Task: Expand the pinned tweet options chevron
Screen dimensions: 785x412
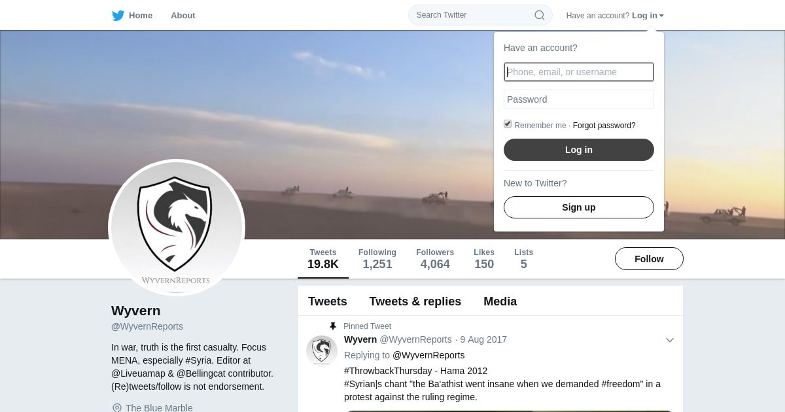Action: (x=670, y=340)
